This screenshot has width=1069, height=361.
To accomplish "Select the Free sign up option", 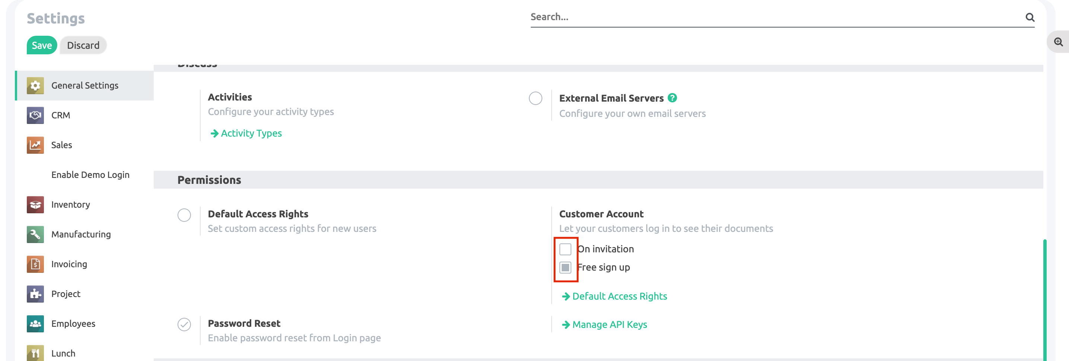I will (x=565, y=268).
